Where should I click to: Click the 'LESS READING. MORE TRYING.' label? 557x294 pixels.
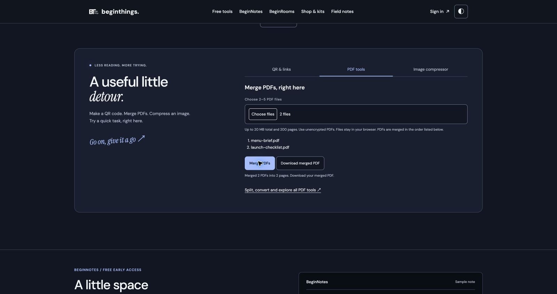[x=120, y=65]
